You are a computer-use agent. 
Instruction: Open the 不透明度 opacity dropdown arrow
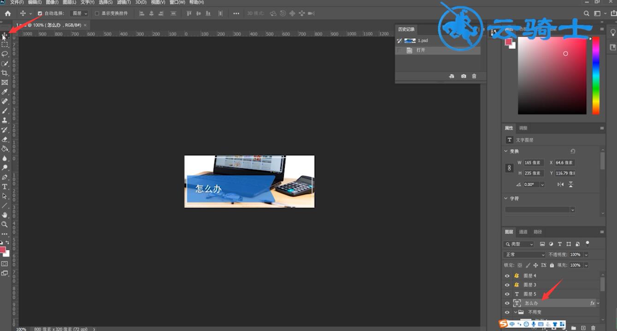[x=586, y=254]
